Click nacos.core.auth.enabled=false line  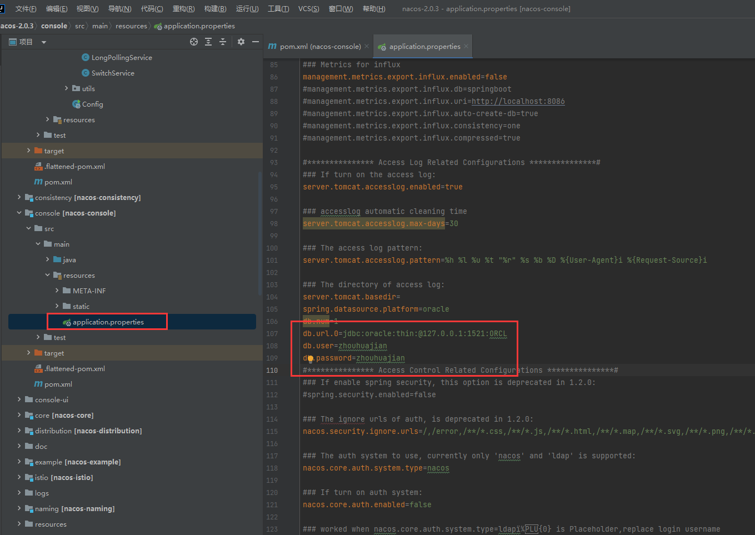[367, 505]
